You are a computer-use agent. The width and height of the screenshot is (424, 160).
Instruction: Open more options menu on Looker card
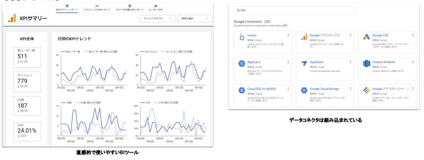288,35
